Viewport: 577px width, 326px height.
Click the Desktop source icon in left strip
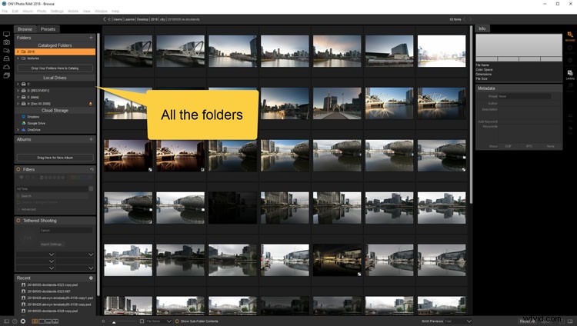(x=6, y=35)
